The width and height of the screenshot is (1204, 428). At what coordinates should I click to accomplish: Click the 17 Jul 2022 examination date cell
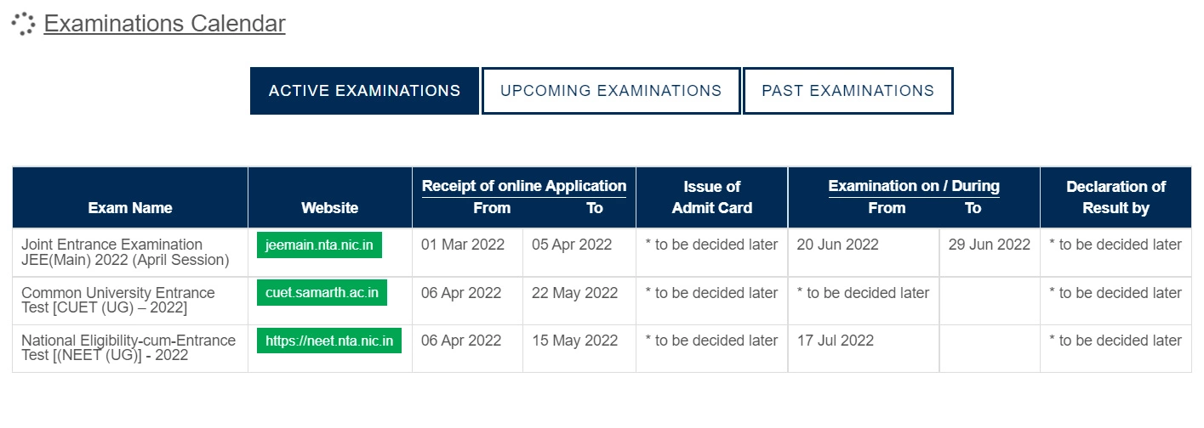tap(836, 341)
